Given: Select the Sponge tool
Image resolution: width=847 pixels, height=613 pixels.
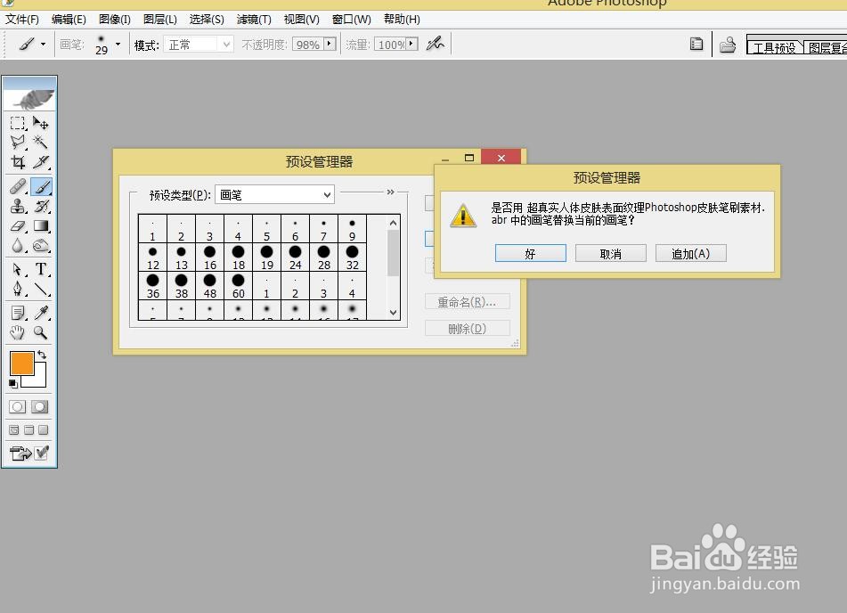Looking at the screenshot, I should pos(40,245).
